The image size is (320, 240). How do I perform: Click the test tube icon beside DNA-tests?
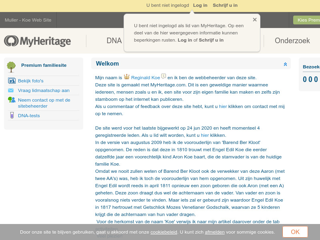tap(12, 115)
